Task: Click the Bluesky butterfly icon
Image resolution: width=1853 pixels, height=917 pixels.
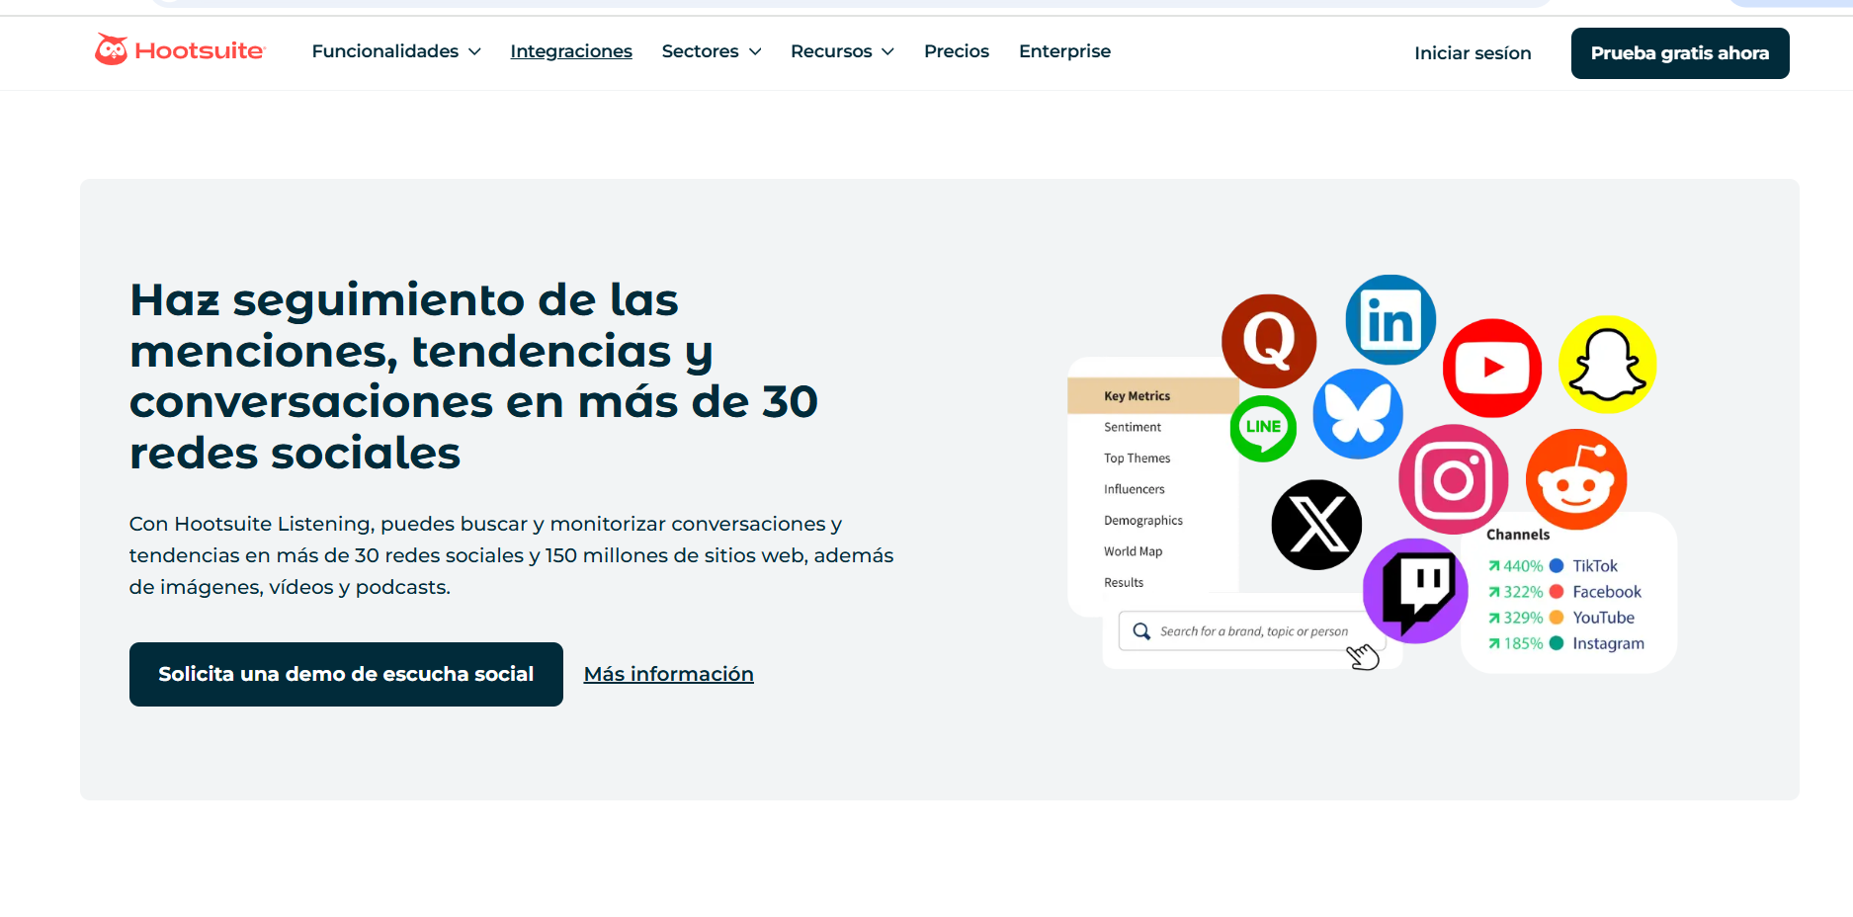Action: tap(1358, 414)
